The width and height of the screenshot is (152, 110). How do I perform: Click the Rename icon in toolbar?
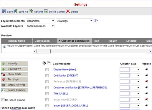point(31,11)
